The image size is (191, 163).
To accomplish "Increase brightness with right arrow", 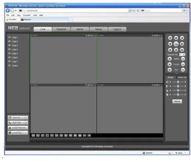I will 185,82.
